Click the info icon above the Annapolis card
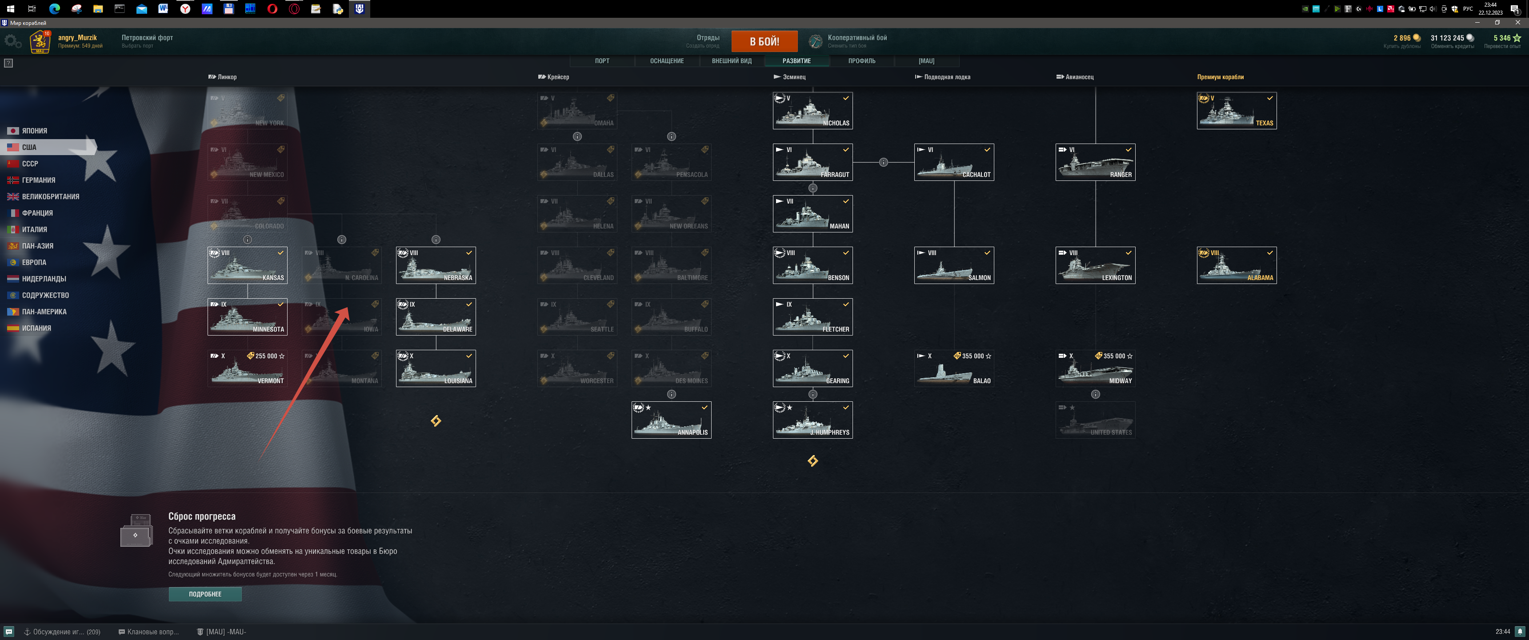1529x640 pixels. pos(671,394)
